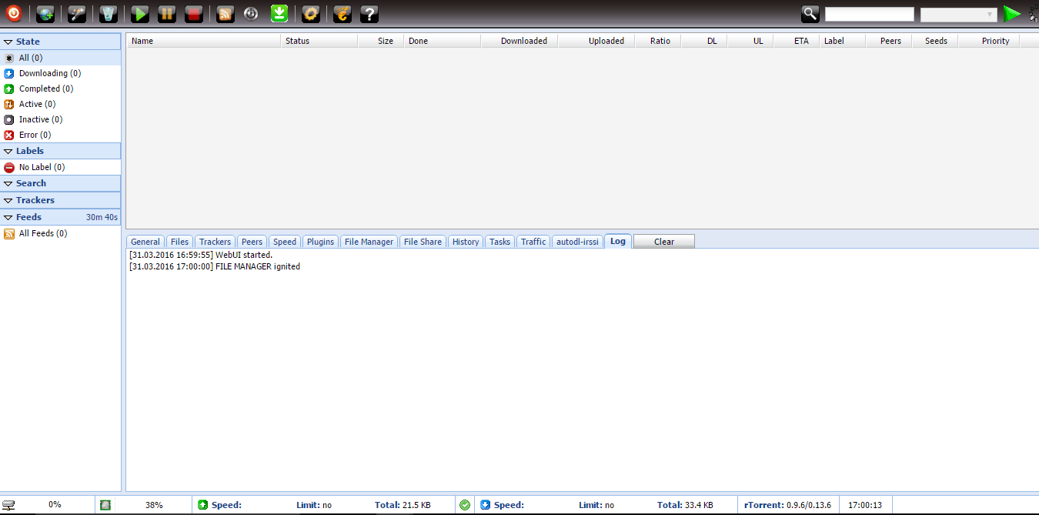This screenshot has height=515, width=1039.
Task: Open Settings via the gear icon
Action: pos(310,13)
